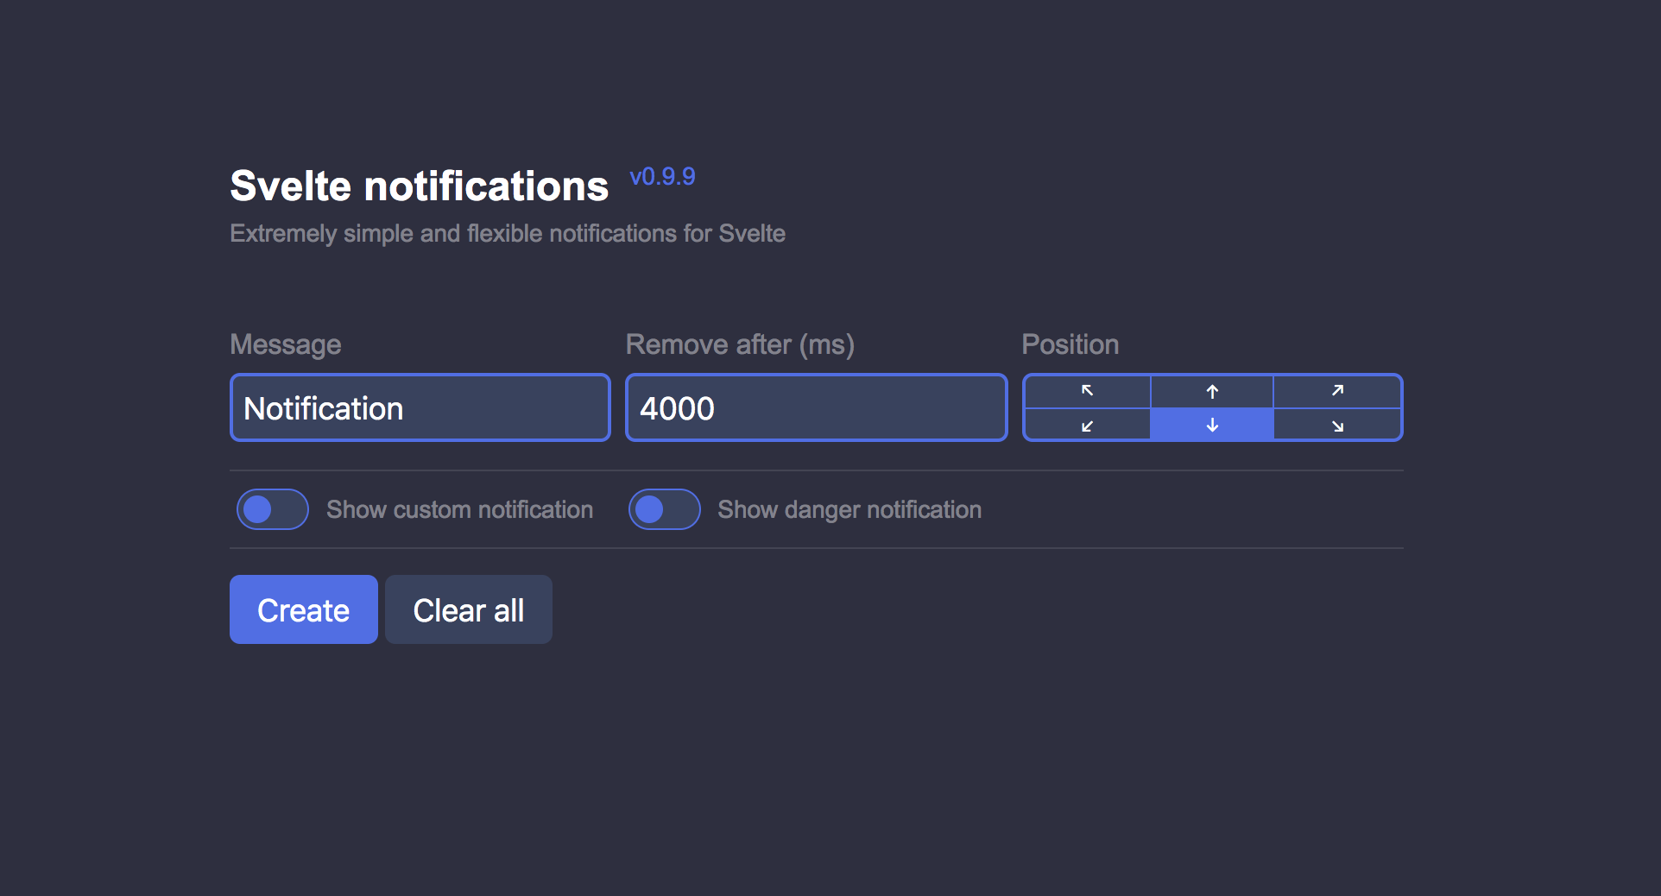Viewport: 1661px width, 896px height.
Task: Set notification position to top-right
Action: tap(1336, 391)
